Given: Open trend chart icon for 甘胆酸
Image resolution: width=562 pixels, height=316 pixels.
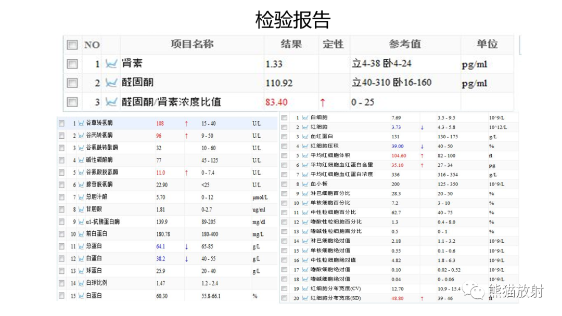Looking at the screenshot, I should [81, 209].
